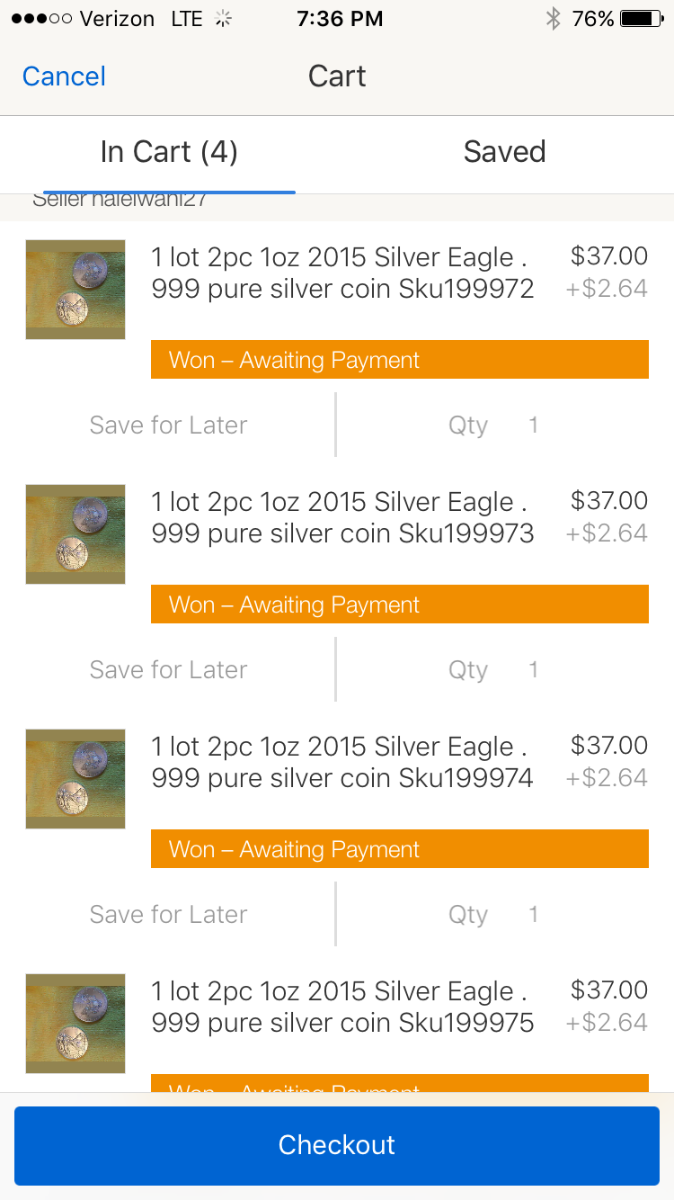Cancel and leave the cart
Viewport: 674px width, 1200px height.
[64, 76]
